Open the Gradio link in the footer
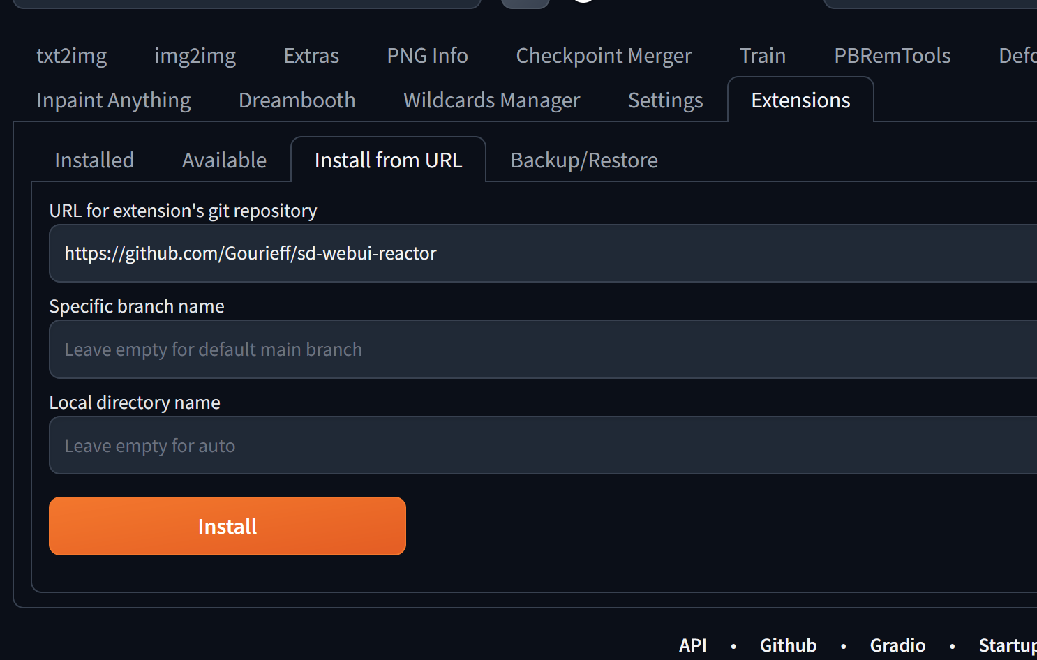The width and height of the screenshot is (1037, 660). click(x=897, y=645)
